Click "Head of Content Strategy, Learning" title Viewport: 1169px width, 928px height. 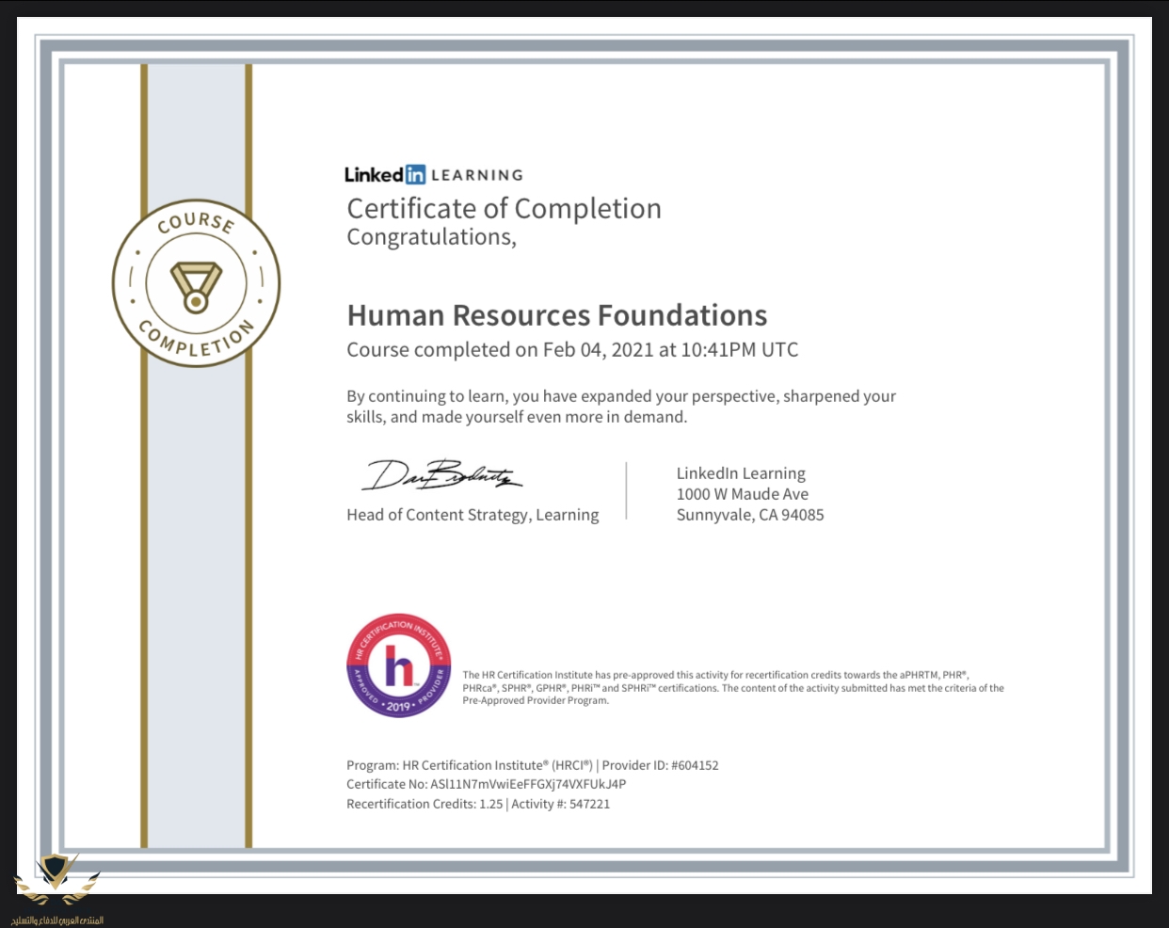472,515
